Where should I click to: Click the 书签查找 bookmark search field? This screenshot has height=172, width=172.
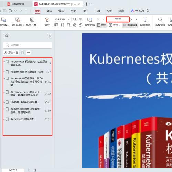[28, 45]
